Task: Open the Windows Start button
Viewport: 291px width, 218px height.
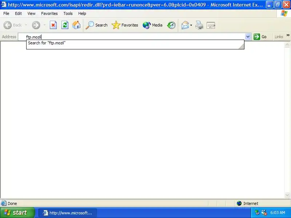Action: click(x=17, y=213)
